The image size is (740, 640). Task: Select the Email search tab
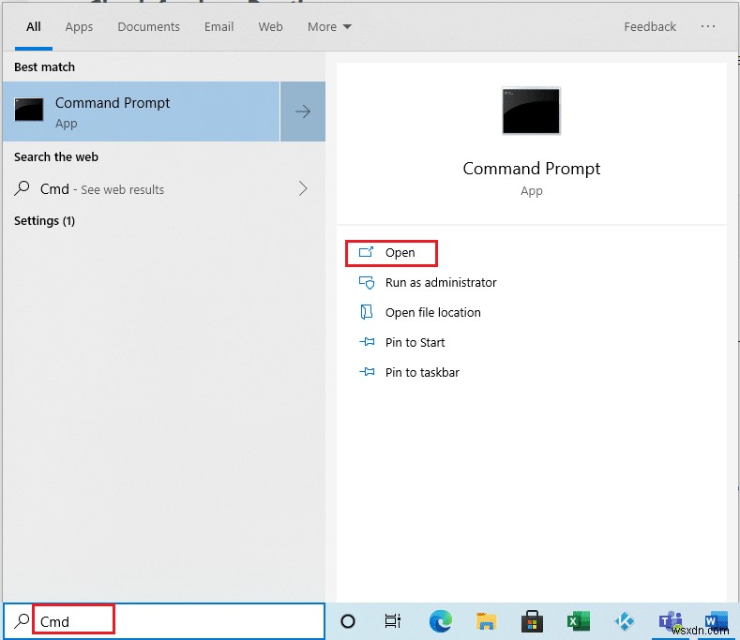219,26
